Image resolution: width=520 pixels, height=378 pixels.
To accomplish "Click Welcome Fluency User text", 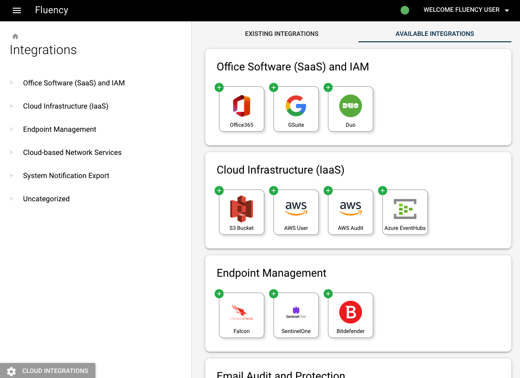I will click(461, 10).
